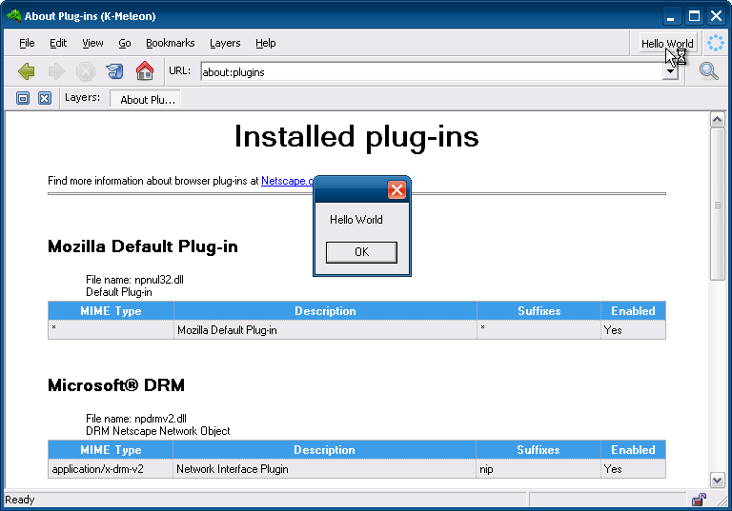The height and width of the screenshot is (511, 732).
Task: Open the File menu
Action: click(x=27, y=43)
